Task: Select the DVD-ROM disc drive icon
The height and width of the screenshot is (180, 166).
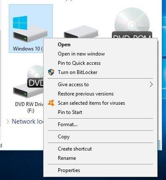Action: (x=132, y=23)
